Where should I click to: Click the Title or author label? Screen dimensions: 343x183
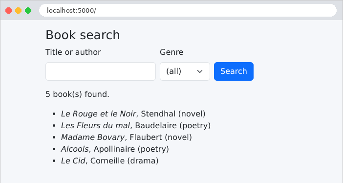click(73, 52)
